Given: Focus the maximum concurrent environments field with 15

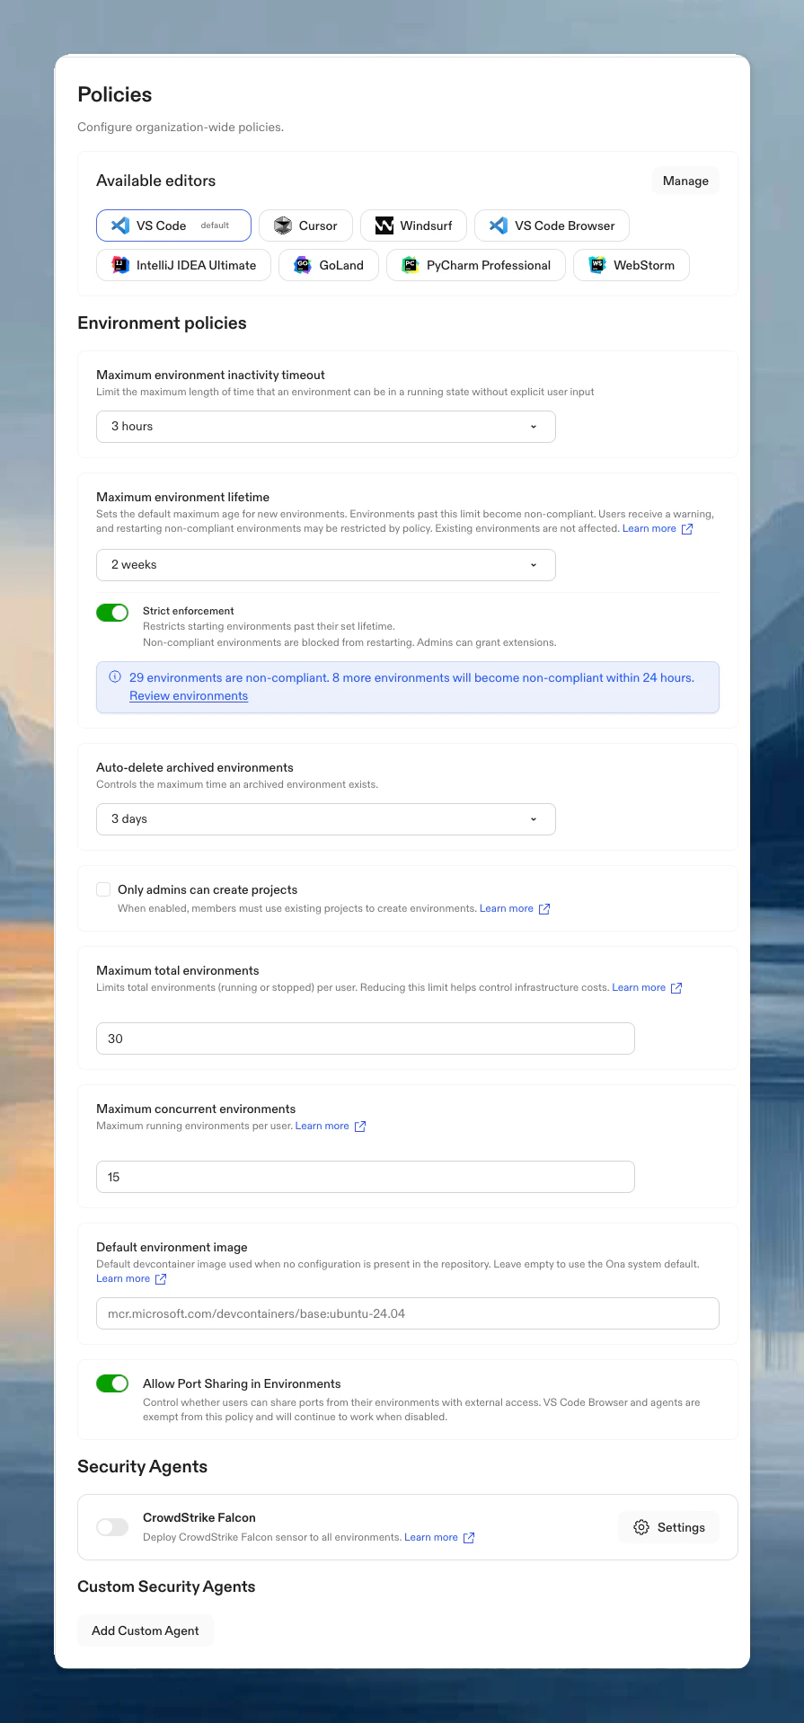Looking at the screenshot, I should pyautogui.click(x=366, y=1177).
